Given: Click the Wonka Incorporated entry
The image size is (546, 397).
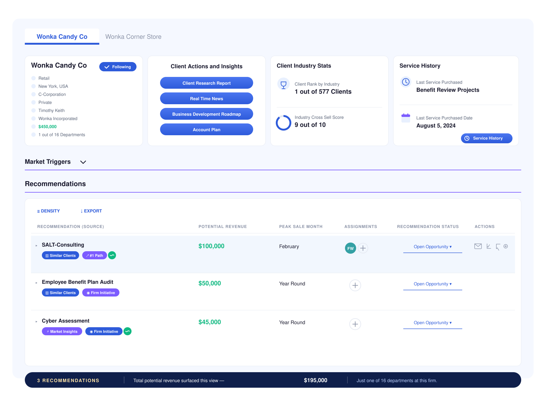Looking at the screenshot, I should pos(58,118).
